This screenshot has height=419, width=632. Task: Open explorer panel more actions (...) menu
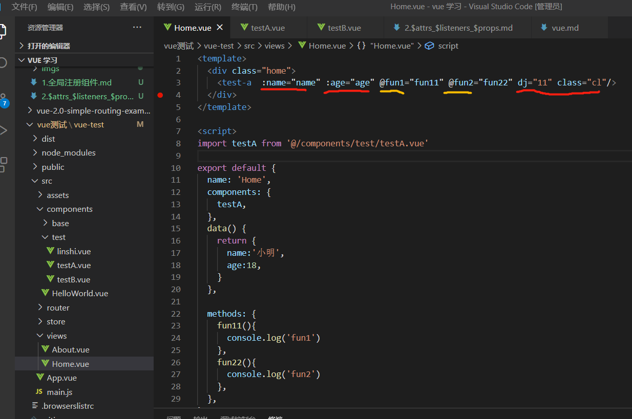pos(137,28)
